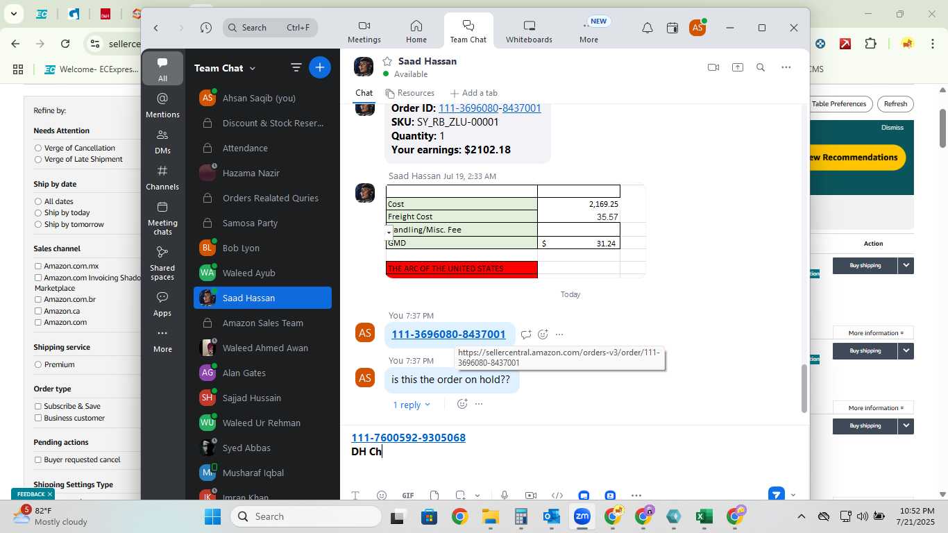Open the emoji picker in composer
This screenshot has height=533, width=948.
(x=381, y=496)
